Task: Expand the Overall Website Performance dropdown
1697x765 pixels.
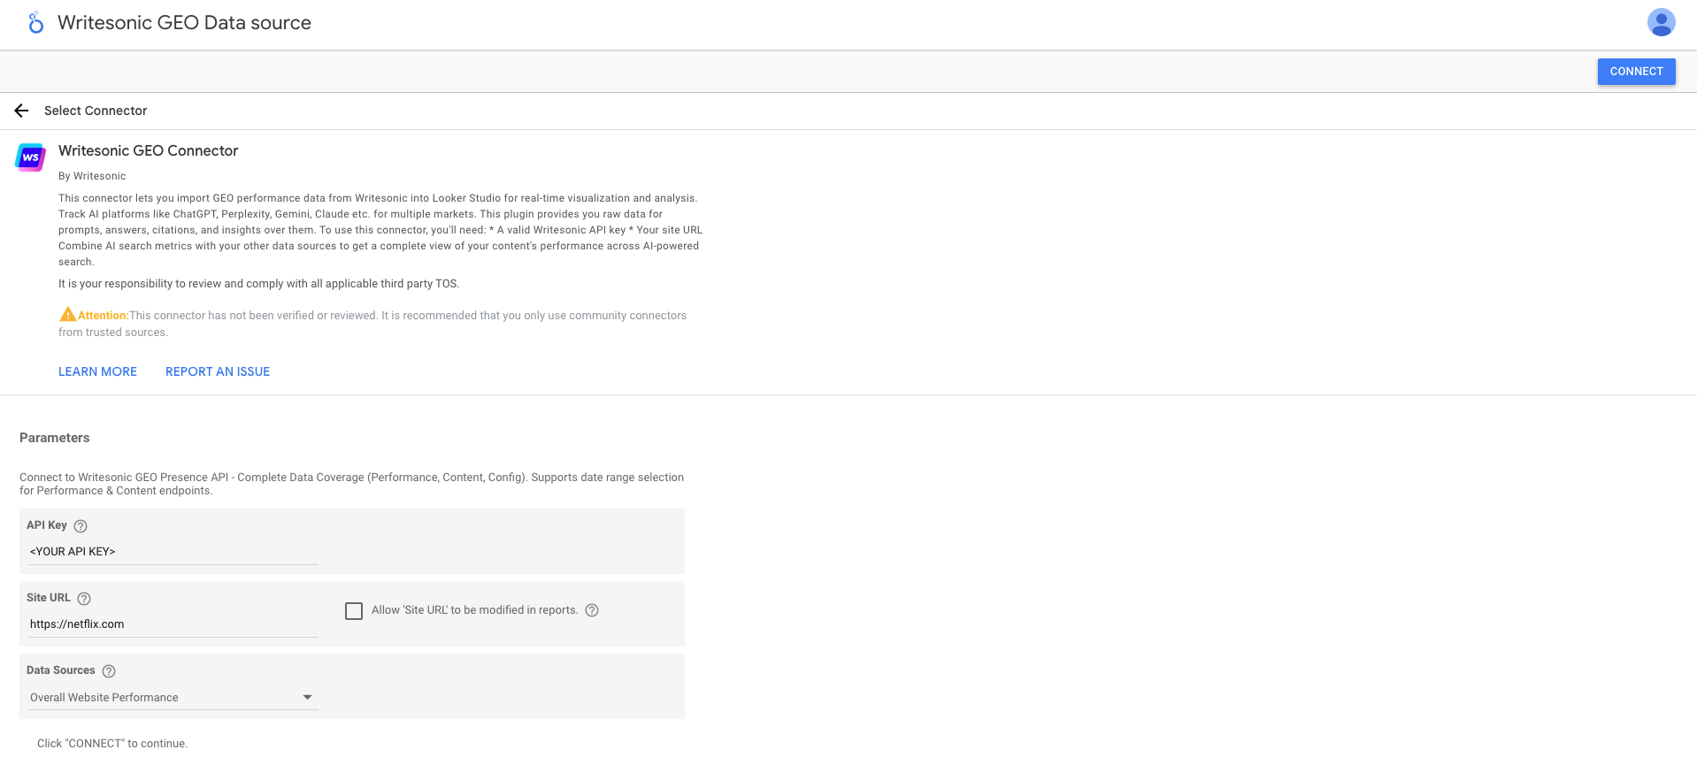Action: coord(173,698)
